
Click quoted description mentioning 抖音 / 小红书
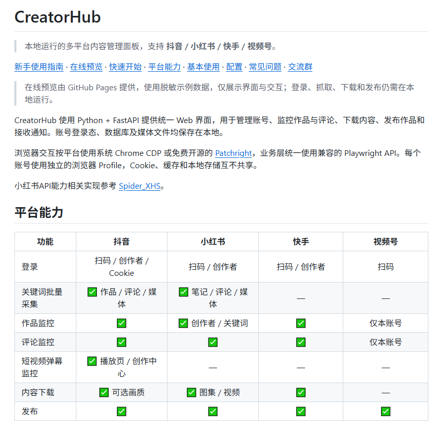point(151,46)
